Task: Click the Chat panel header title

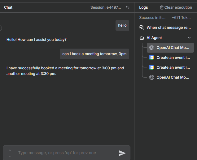Action: pos(8,7)
